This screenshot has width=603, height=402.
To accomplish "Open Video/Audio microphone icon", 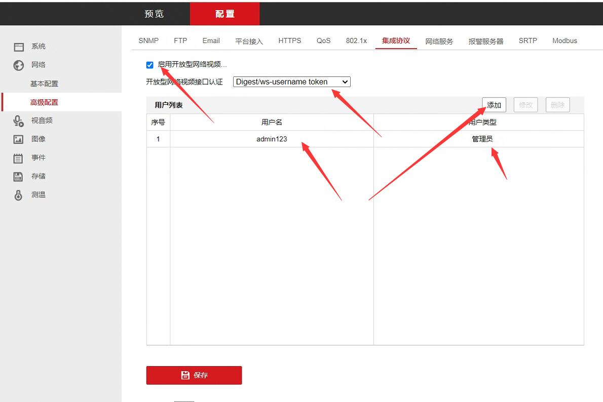I will tap(19, 120).
